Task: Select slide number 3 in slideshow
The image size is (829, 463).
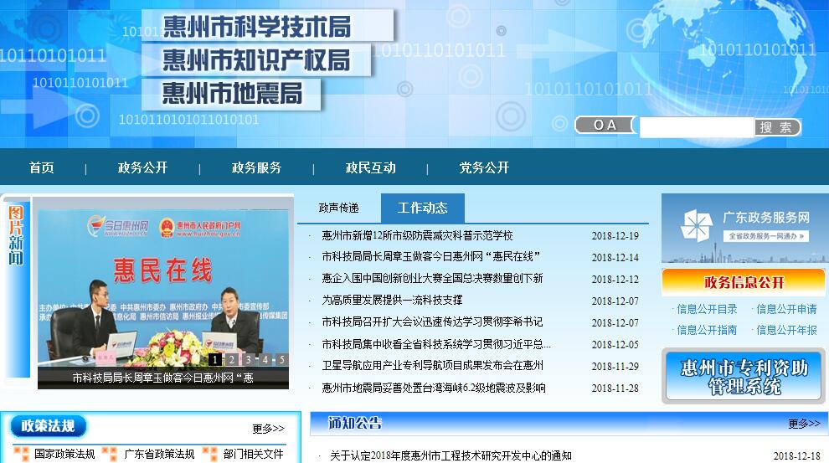Action: point(249,359)
